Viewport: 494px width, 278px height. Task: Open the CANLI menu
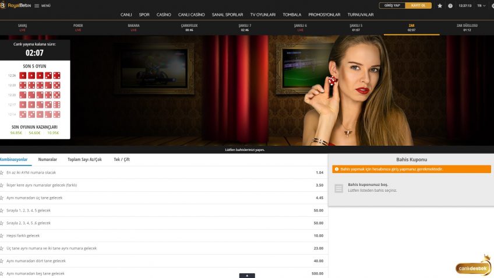tap(126, 15)
